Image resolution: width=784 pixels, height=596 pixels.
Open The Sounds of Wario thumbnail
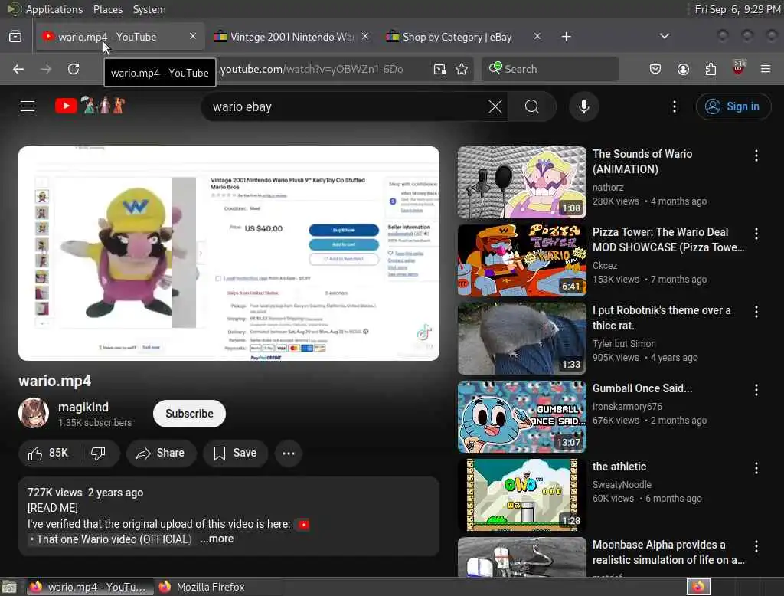tap(522, 182)
